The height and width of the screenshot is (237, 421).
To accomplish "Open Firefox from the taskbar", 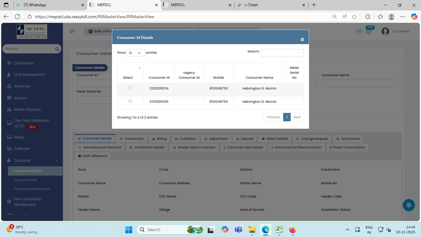I will coord(292,230).
